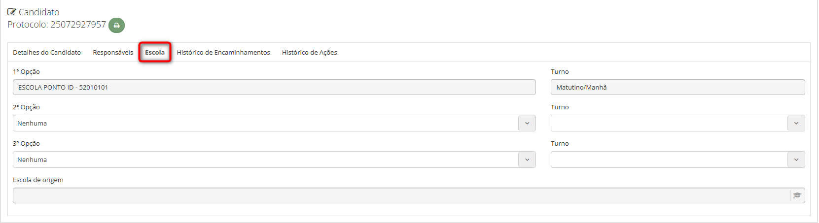Focus the Escola de origem text field
Viewport: 819px width, 223px height.
(400, 195)
